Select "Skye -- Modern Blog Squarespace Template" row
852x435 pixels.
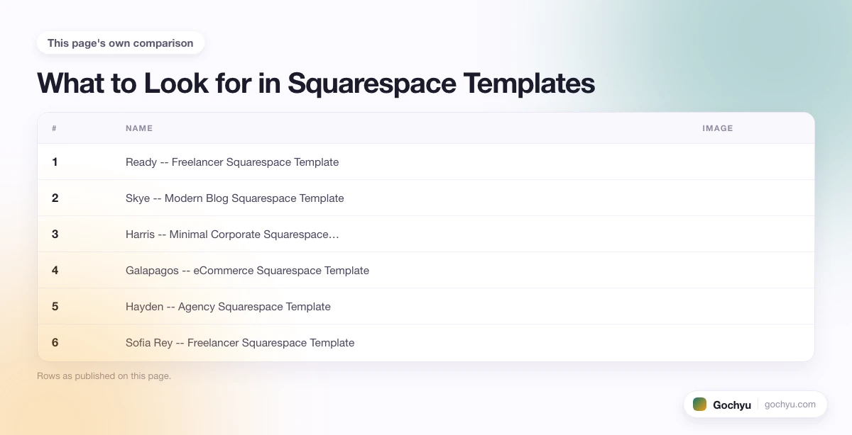click(x=426, y=198)
